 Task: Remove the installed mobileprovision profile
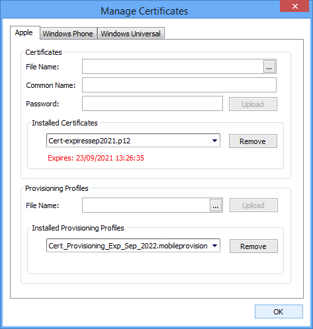[253, 246]
